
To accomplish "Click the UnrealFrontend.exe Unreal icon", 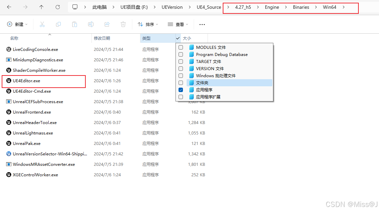I will 9,112.
